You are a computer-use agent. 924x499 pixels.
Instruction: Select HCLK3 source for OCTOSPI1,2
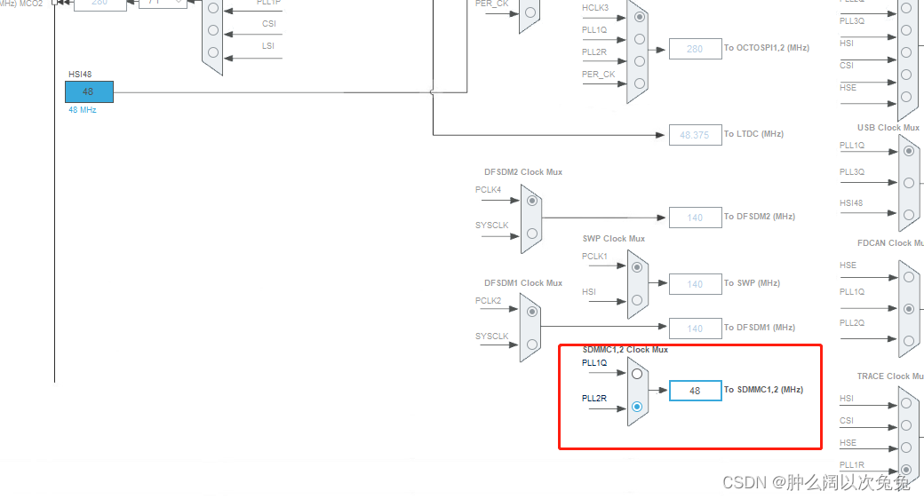click(640, 17)
